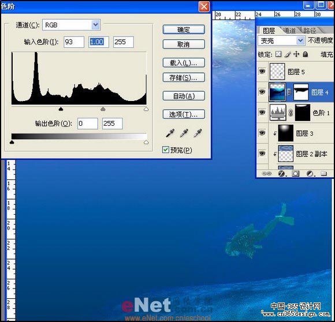Click the 确定 OK button

click(x=184, y=29)
